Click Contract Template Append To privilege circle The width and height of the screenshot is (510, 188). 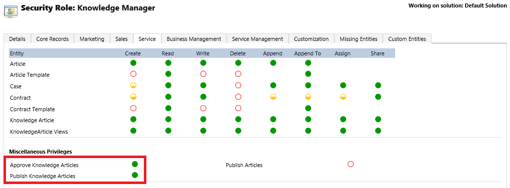308,108
